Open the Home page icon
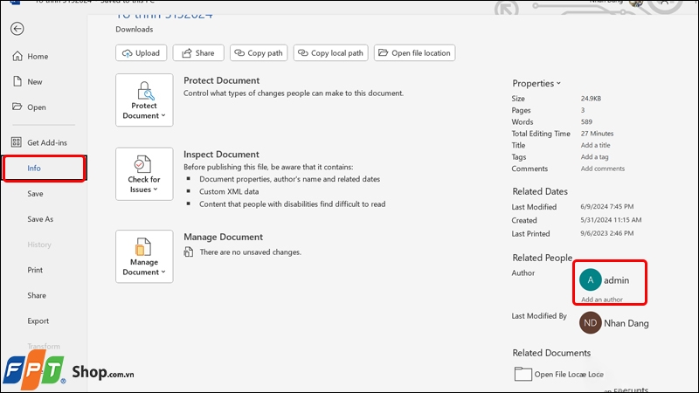This screenshot has height=393, width=699. (16, 57)
